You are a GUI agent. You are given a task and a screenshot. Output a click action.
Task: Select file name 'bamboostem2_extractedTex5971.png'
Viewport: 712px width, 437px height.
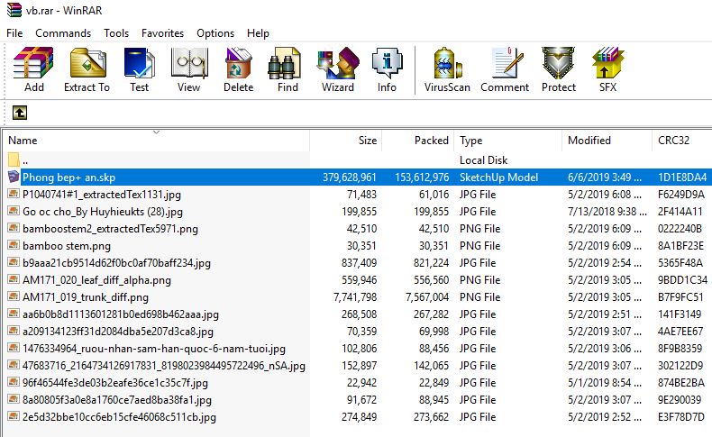pos(110,229)
